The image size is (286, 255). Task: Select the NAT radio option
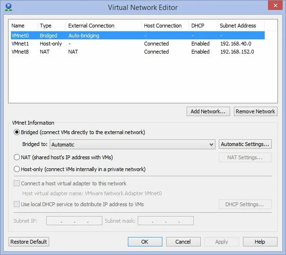(x=17, y=157)
